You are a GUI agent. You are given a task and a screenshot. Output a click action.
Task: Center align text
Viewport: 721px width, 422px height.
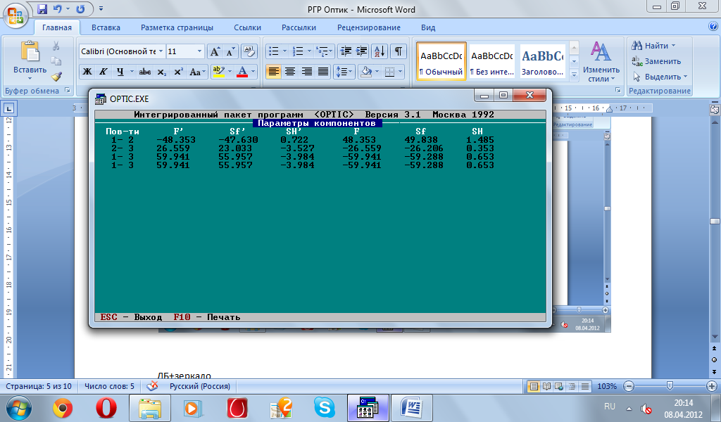click(290, 72)
